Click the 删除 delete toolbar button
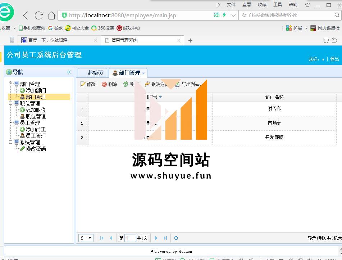Viewport: 342px width, 260px height. tap(109, 84)
